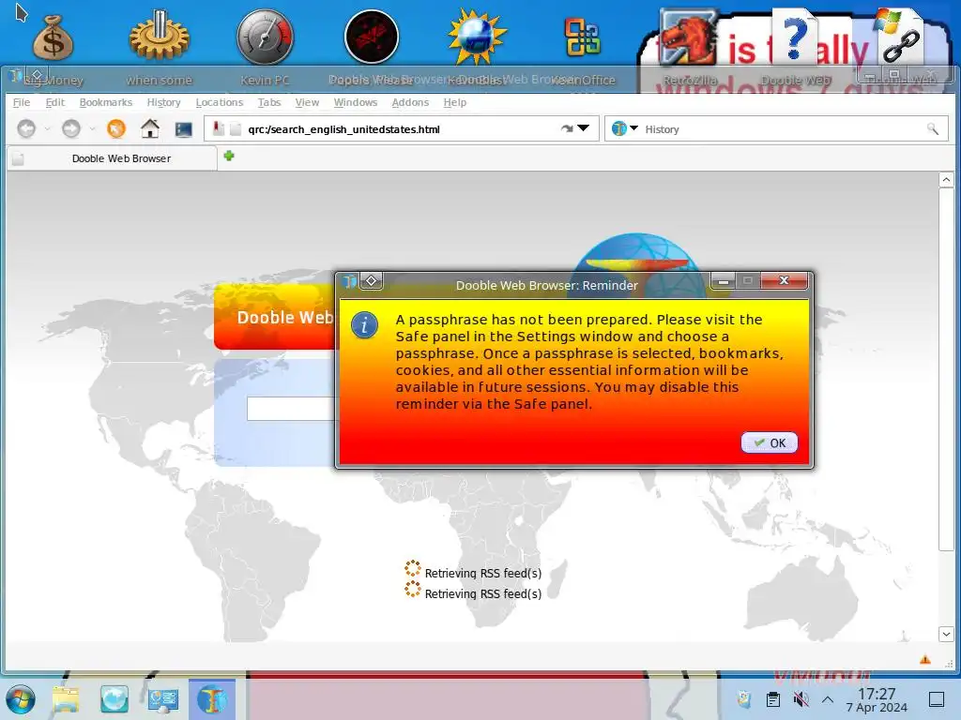961x720 pixels.
Task: Click the show desktop square button
Action: [936, 699]
